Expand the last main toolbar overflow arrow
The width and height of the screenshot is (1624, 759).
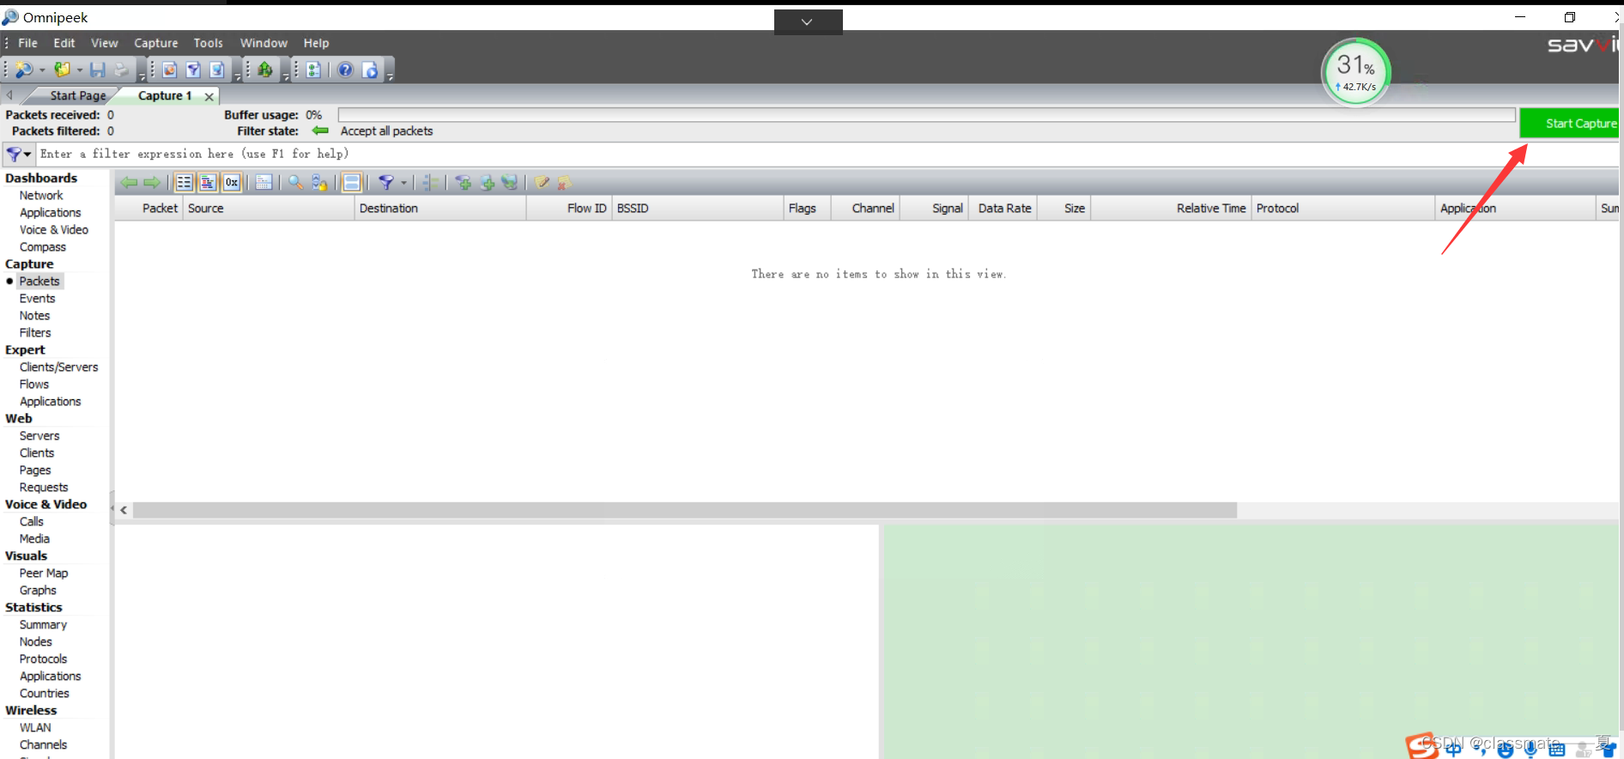click(x=391, y=77)
